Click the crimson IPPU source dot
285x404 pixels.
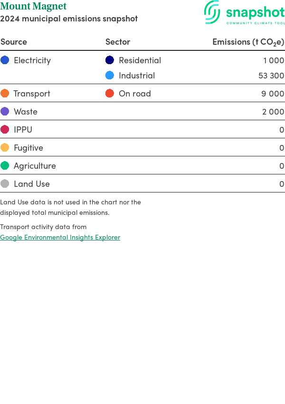coord(5,129)
